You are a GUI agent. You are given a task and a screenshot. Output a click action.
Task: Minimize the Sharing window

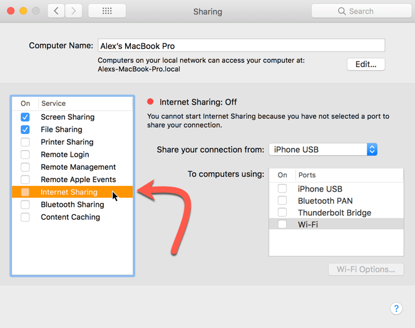(x=23, y=11)
